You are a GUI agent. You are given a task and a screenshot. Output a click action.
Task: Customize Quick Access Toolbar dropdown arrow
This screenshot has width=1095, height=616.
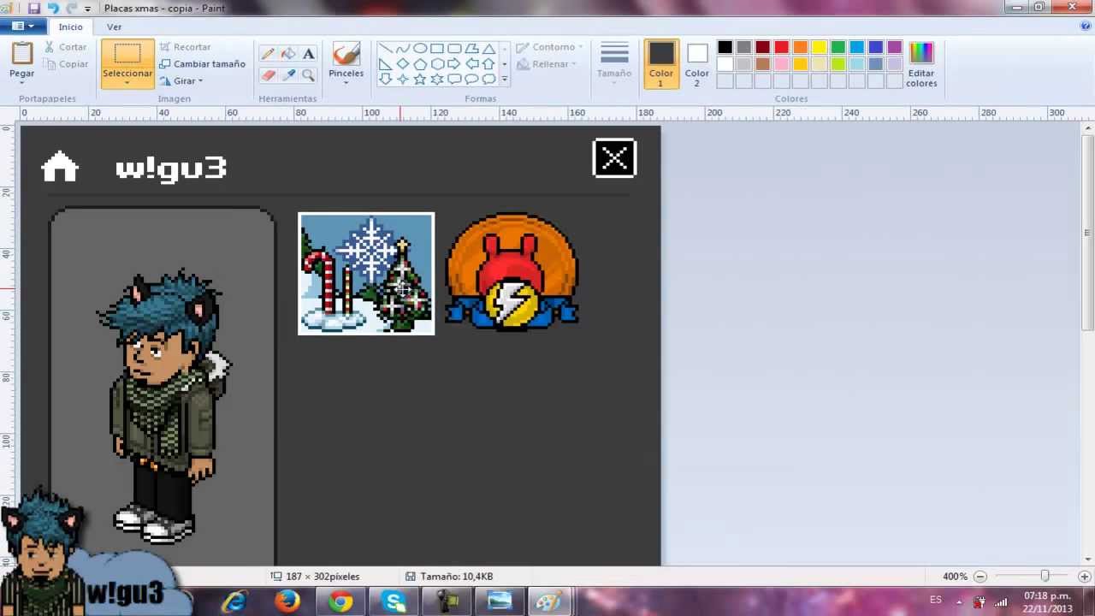87,9
